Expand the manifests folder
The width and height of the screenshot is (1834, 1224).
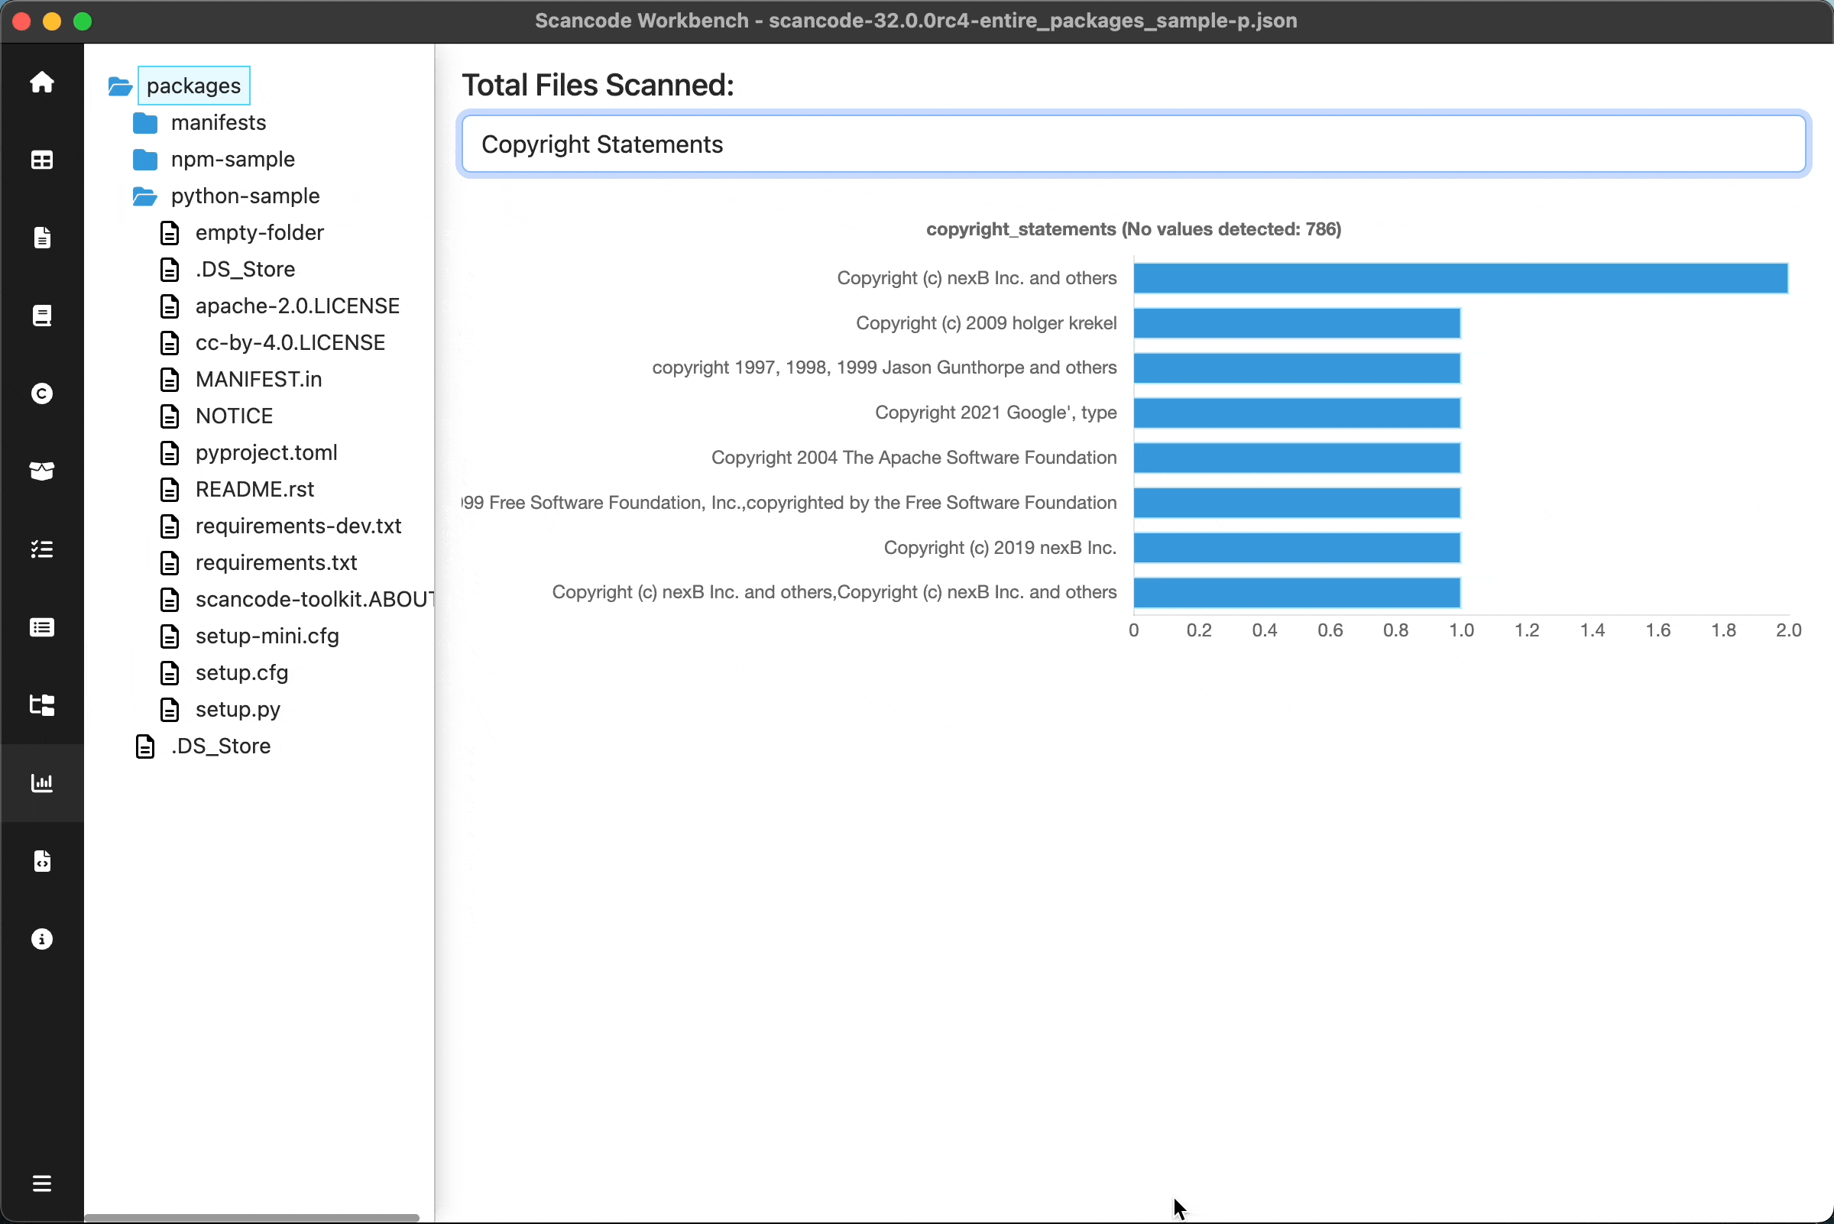tap(219, 122)
